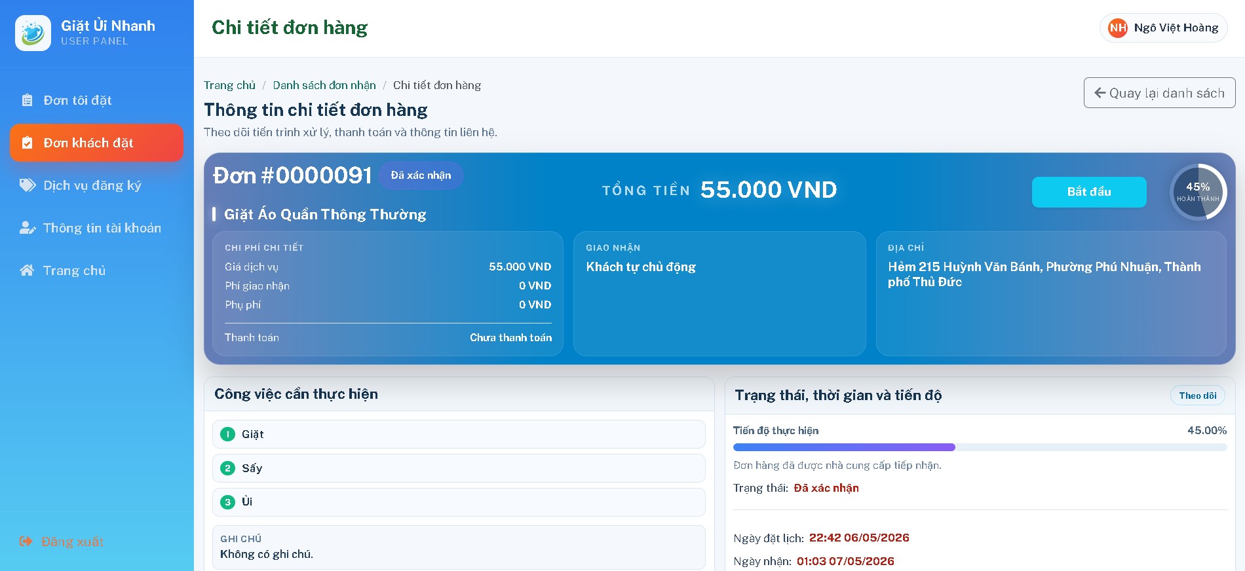The width and height of the screenshot is (1245, 571).
Task: Select Đơn khách đặt in the sidebar
Action: (96, 143)
